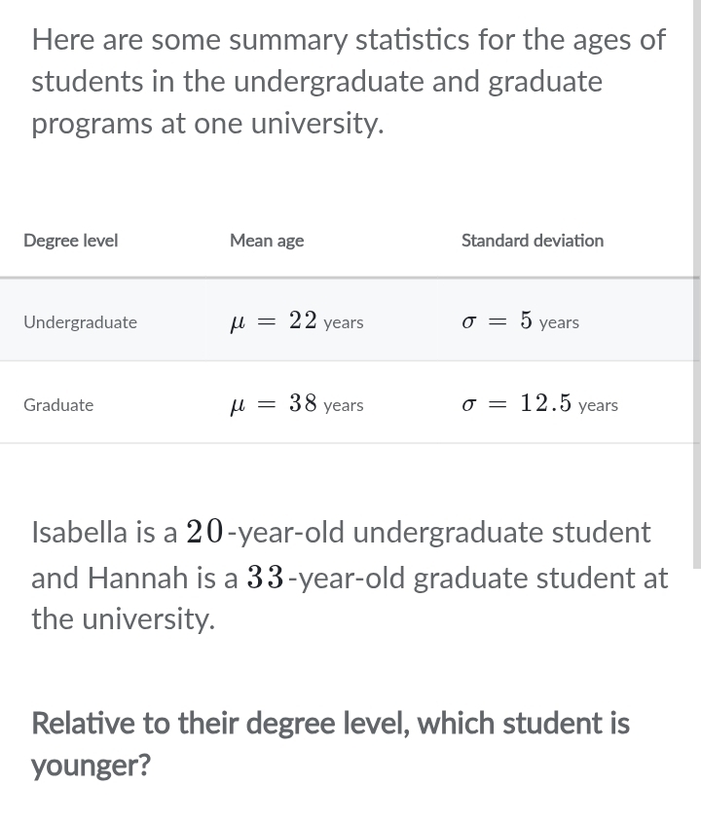
Task: Click the vertical scrollbar on the right
Action: coord(696,282)
